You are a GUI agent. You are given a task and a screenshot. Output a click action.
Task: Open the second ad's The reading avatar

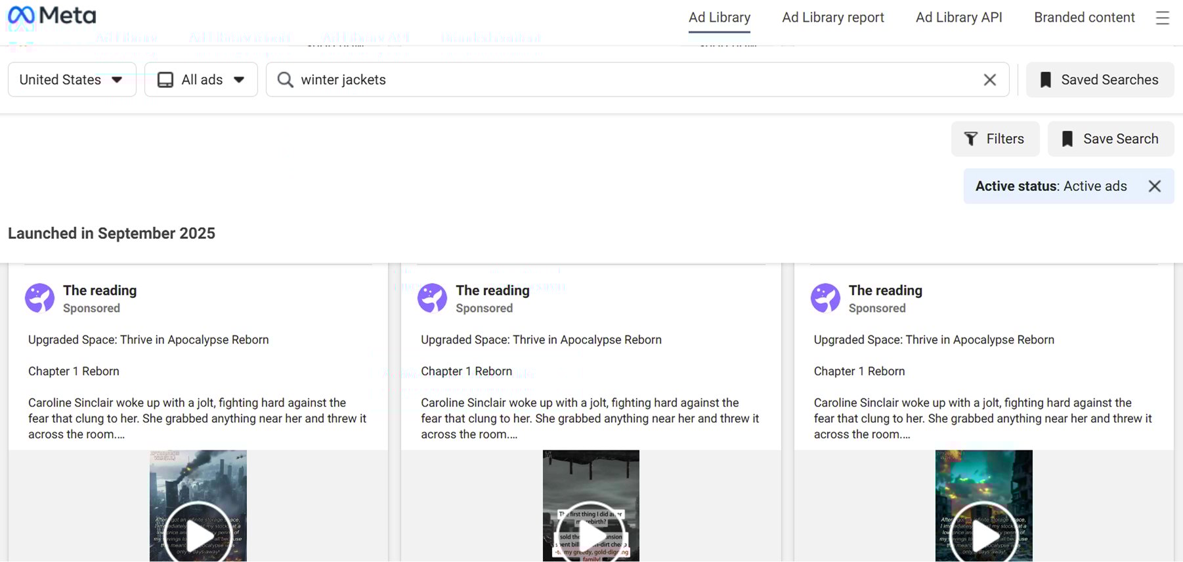[x=432, y=298]
